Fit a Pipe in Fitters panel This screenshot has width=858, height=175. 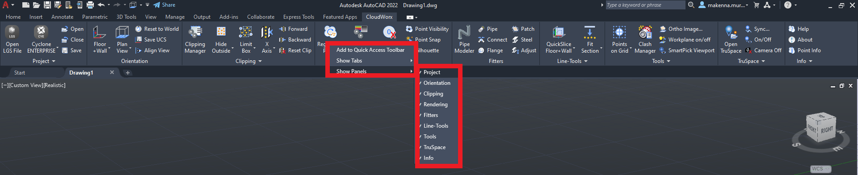pos(488,29)
